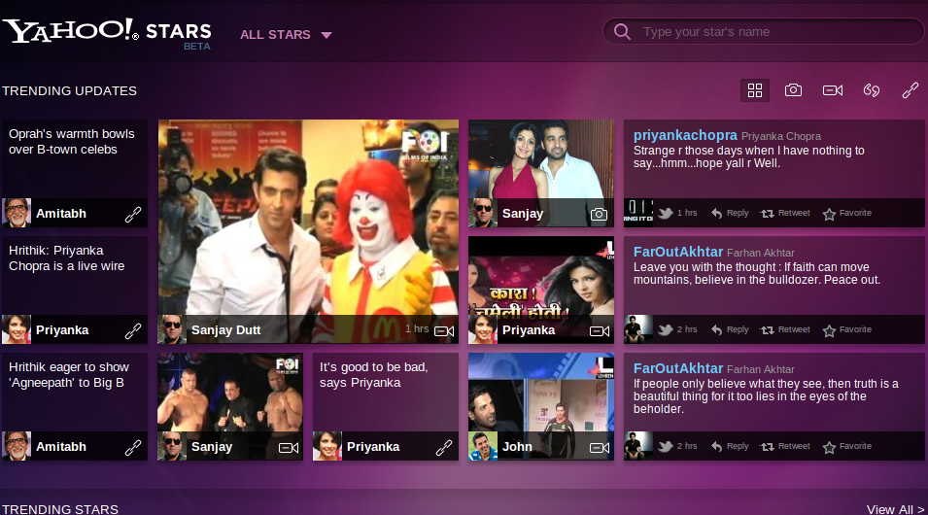Image resolution: width=928 pixels, height=515 pixels.
Task: Click Priyanka avatar on live wire card
Action: [17, 329]
